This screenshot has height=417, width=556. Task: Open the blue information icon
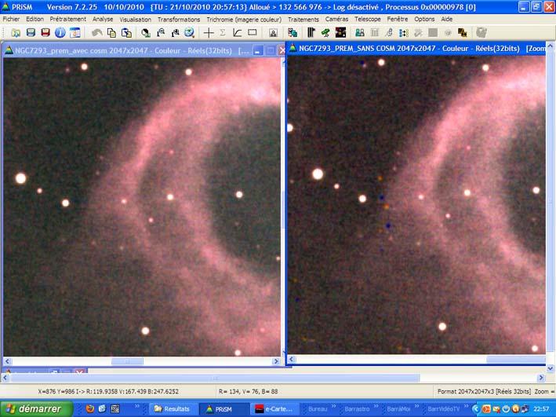coord(60,33)
